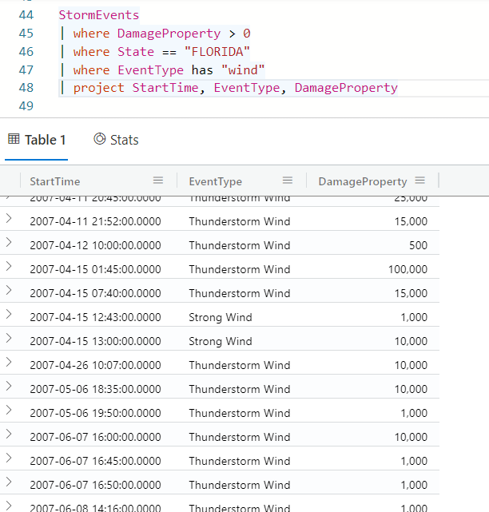Expand the 2007-04-12 10:00:00 row
The image size is (489, 512).
(x=9, y=242)
